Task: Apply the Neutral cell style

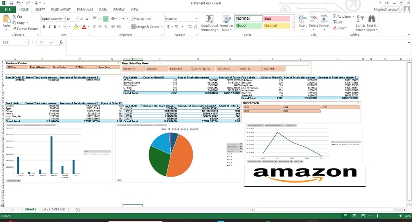Action: pos(276,25)
